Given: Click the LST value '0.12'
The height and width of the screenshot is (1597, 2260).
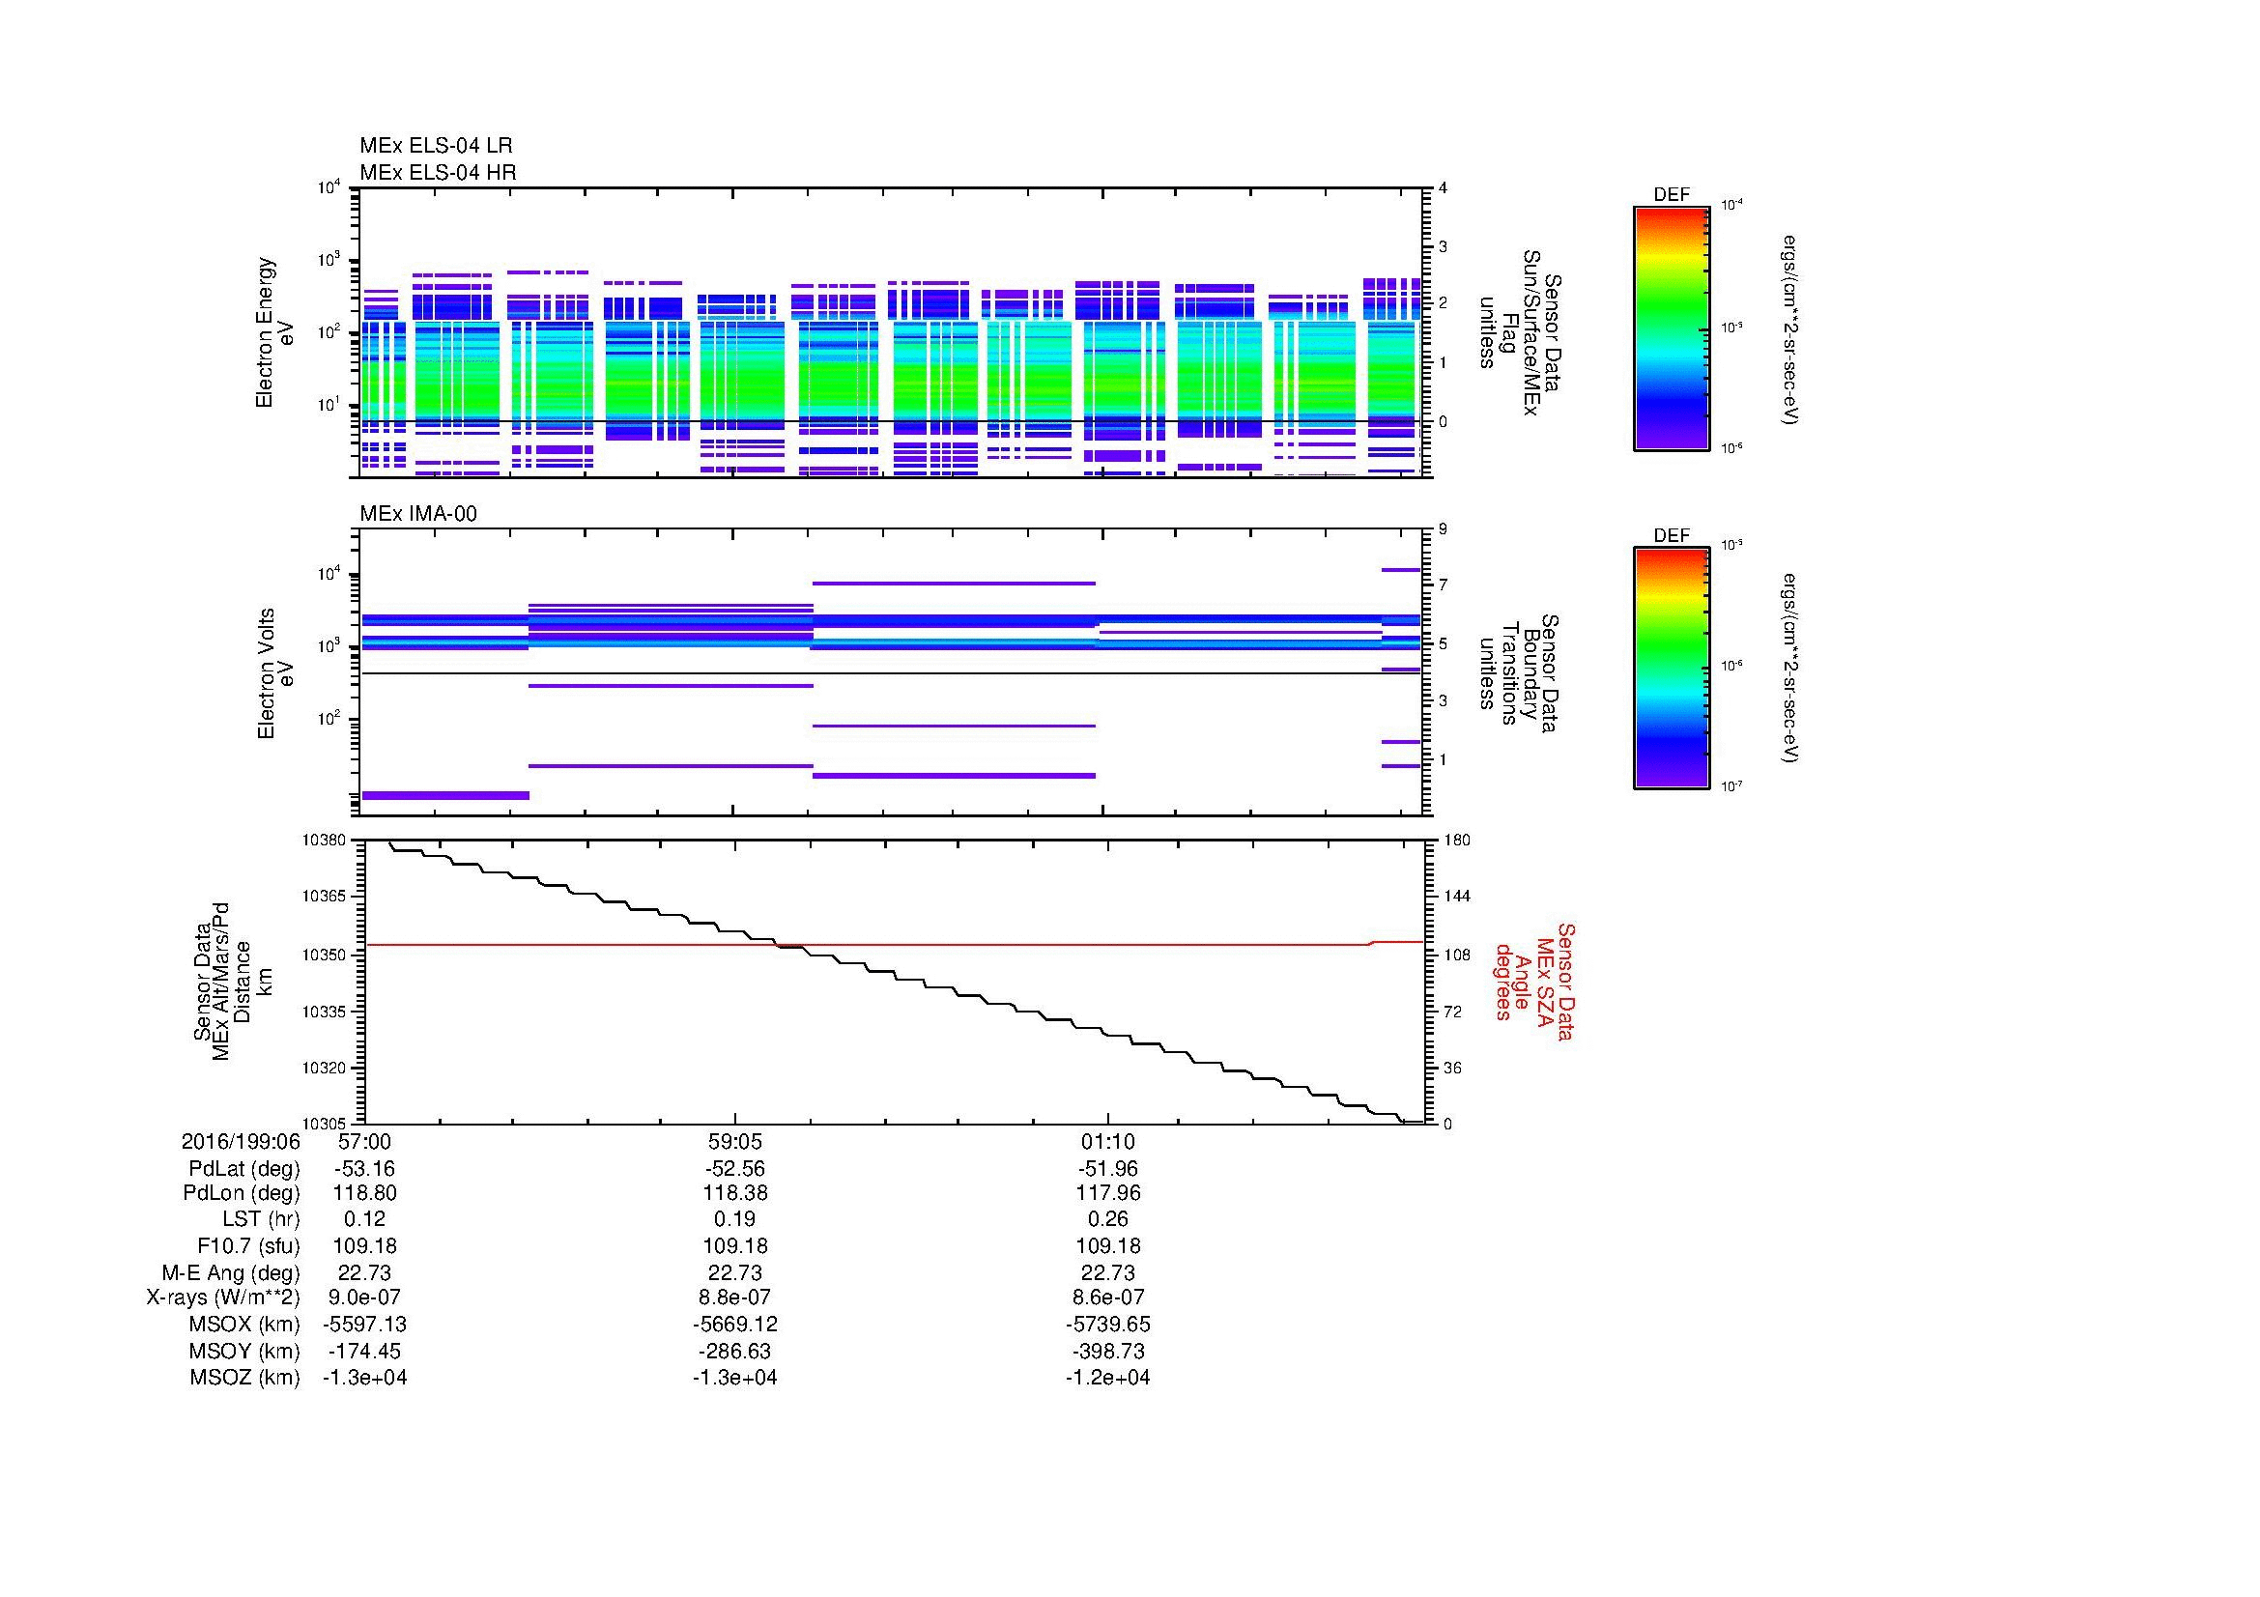Looking at the screenshot, I should point(364,1220).
